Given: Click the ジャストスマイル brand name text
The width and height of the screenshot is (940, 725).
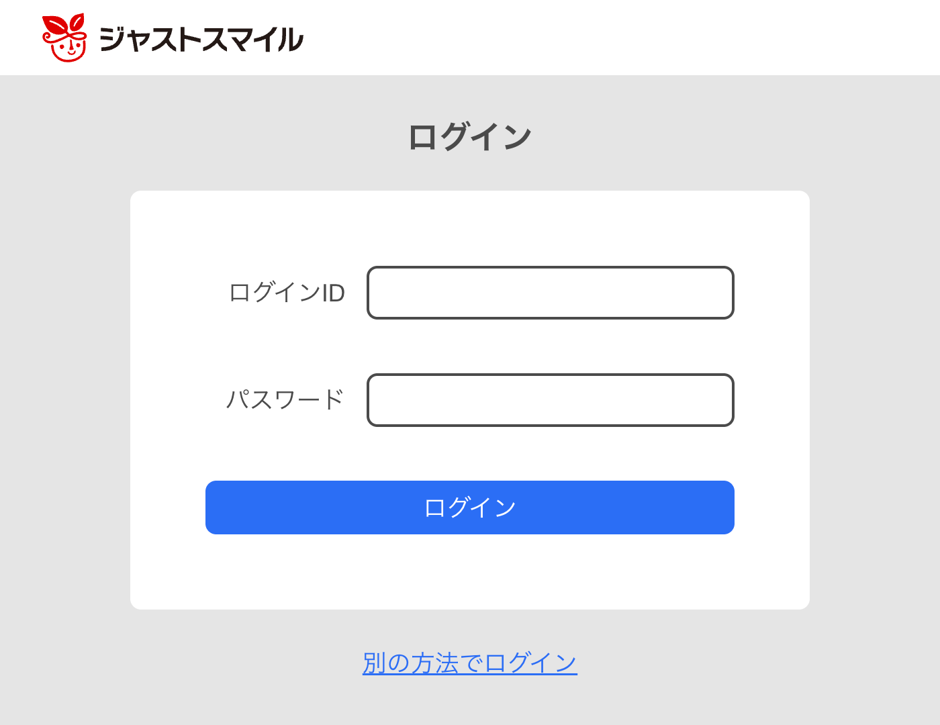Looking at the screenshot, I should [x=201, y=40].
